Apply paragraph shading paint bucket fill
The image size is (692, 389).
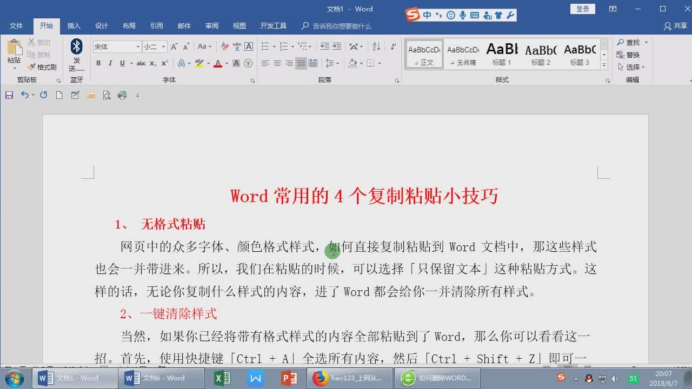[352, 63]
